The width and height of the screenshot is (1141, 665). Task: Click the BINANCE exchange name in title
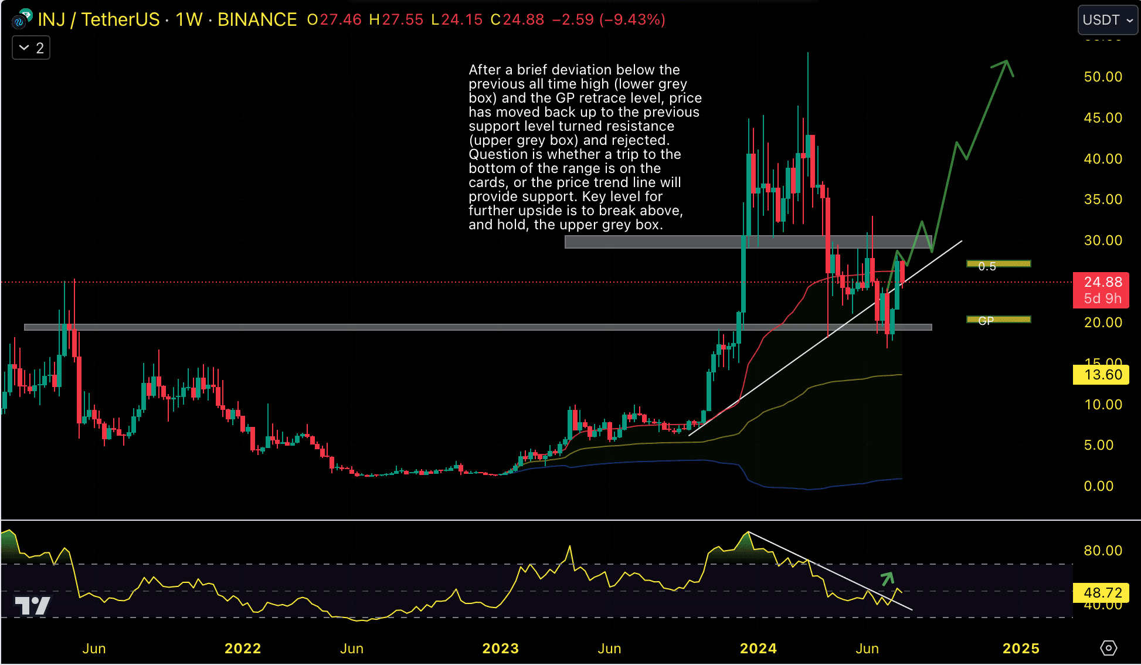click(257, 19)
